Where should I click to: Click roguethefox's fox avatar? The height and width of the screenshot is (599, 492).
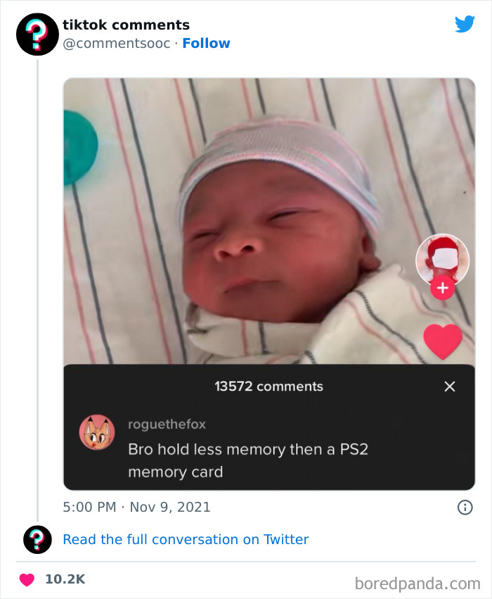tap(97, 432)
